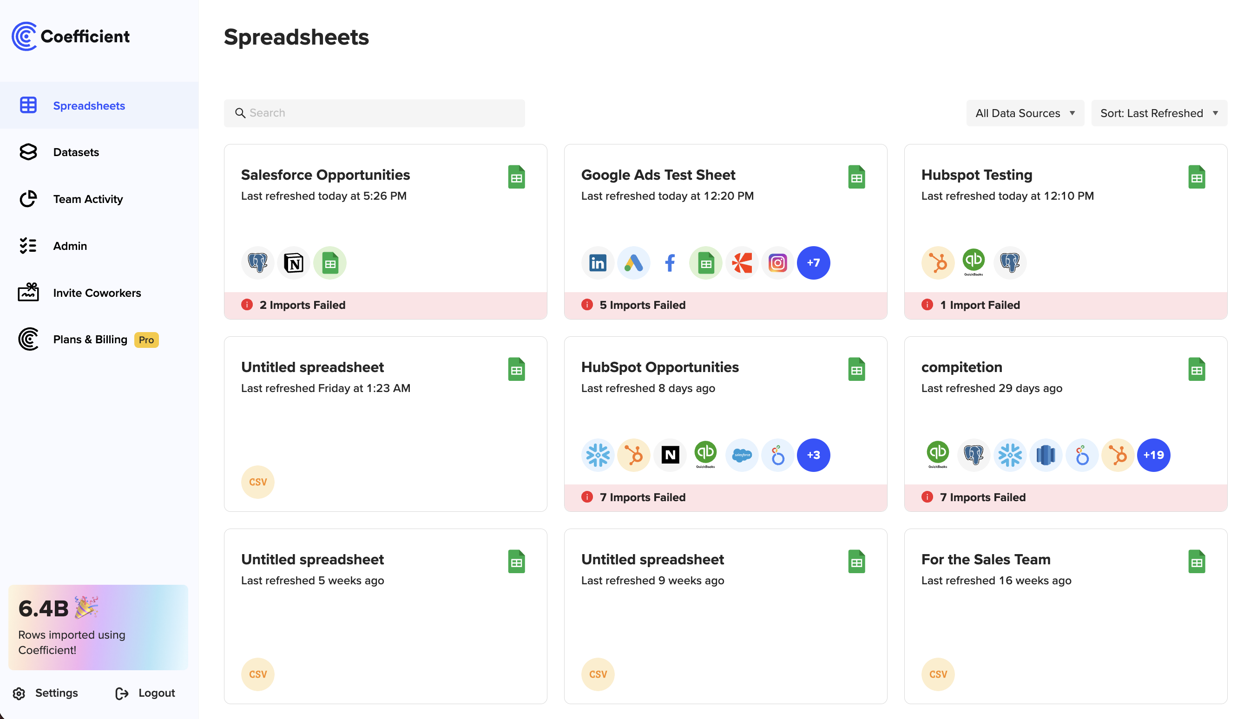Click the Snowflake icon on HubSpot Opportunities card

tap(597, 455)
